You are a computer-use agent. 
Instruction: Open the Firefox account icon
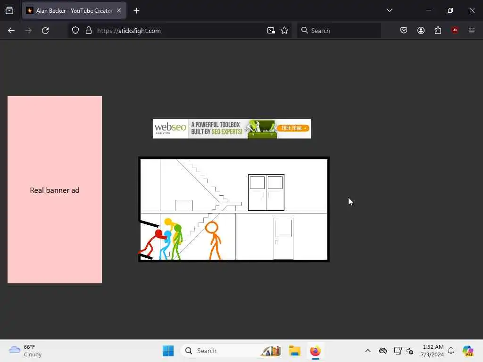[x=421, y=30]
